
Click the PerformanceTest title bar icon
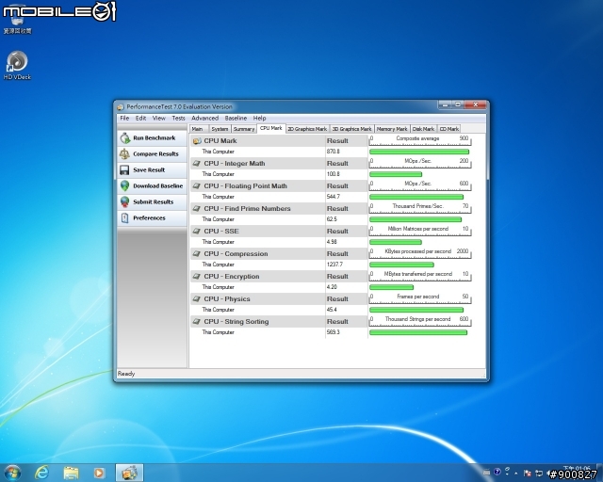121,107
